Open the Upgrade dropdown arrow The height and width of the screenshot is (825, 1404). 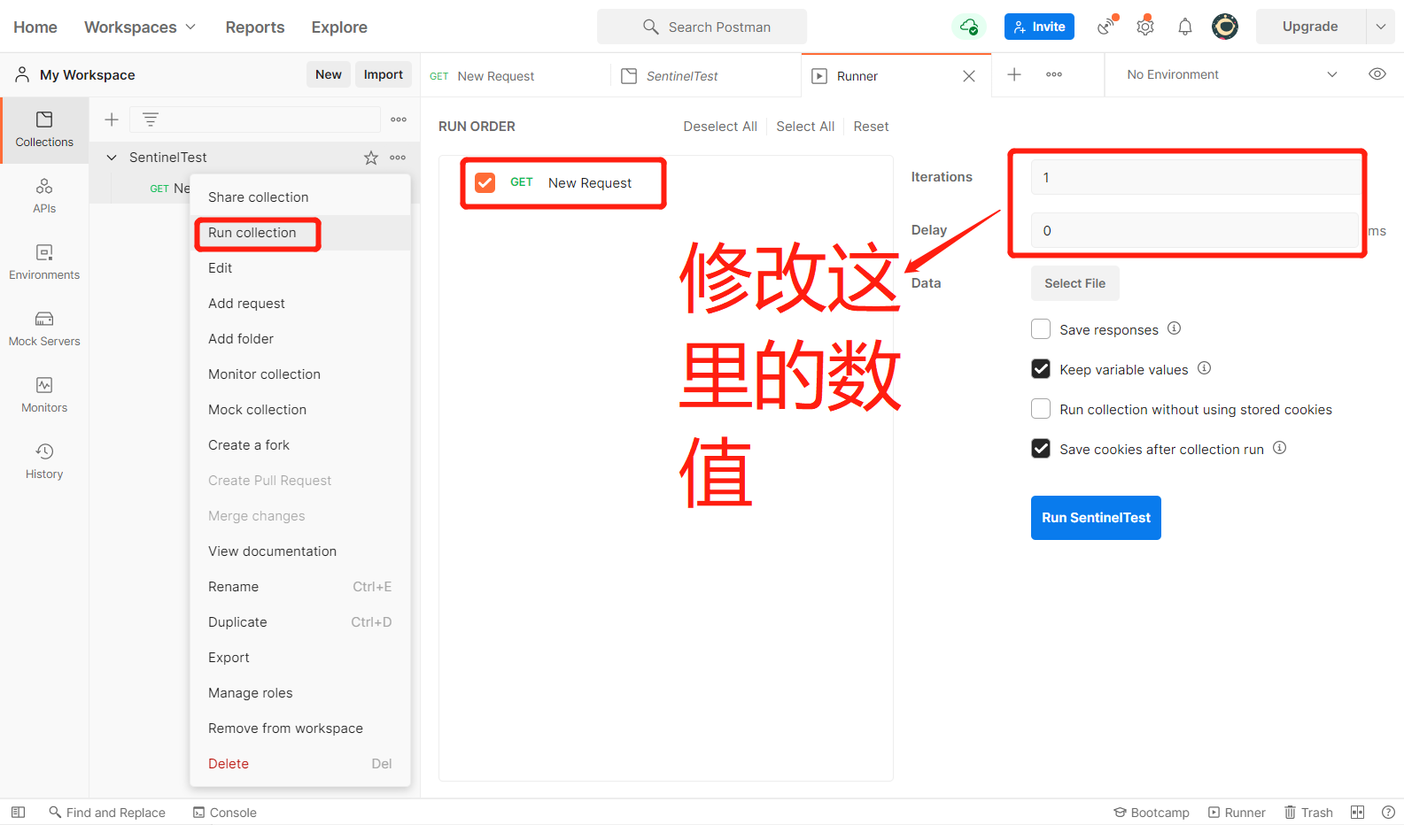pyautogui.click(x=1380, y=27)
